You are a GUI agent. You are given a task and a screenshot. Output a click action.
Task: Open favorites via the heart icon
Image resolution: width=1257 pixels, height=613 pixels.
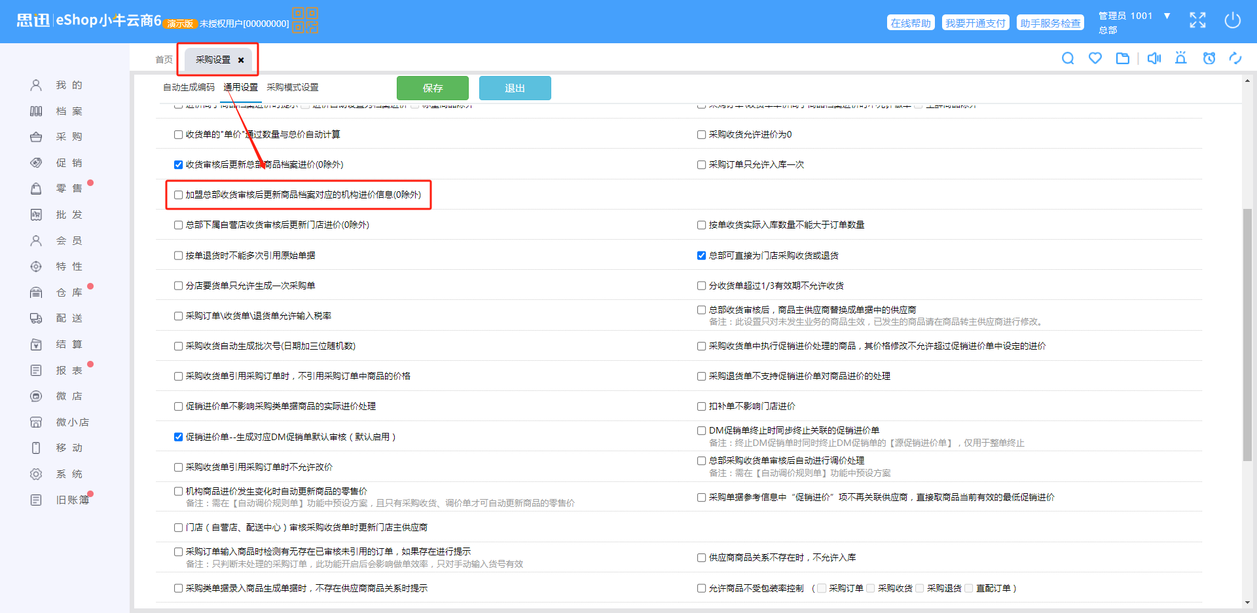pos(1095,58)
